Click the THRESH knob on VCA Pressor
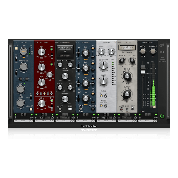The image size is (178, 178). tap(65, 76)
